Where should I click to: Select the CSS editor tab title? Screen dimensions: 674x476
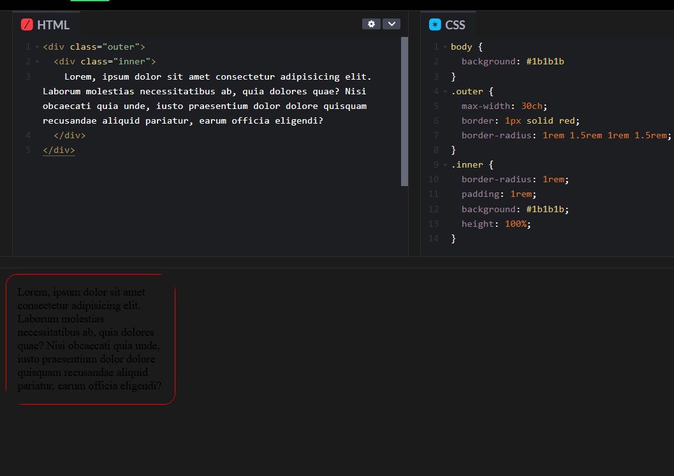455,25
